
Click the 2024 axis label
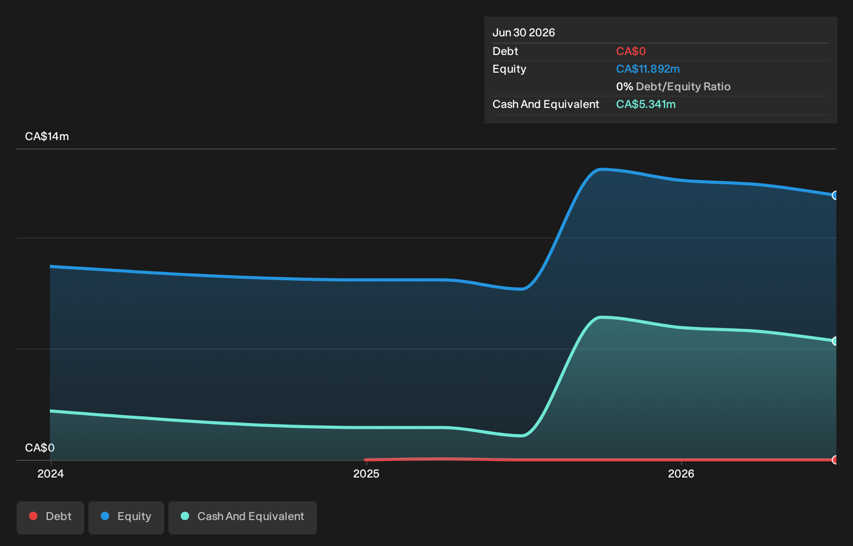click(x=51, y=473)
